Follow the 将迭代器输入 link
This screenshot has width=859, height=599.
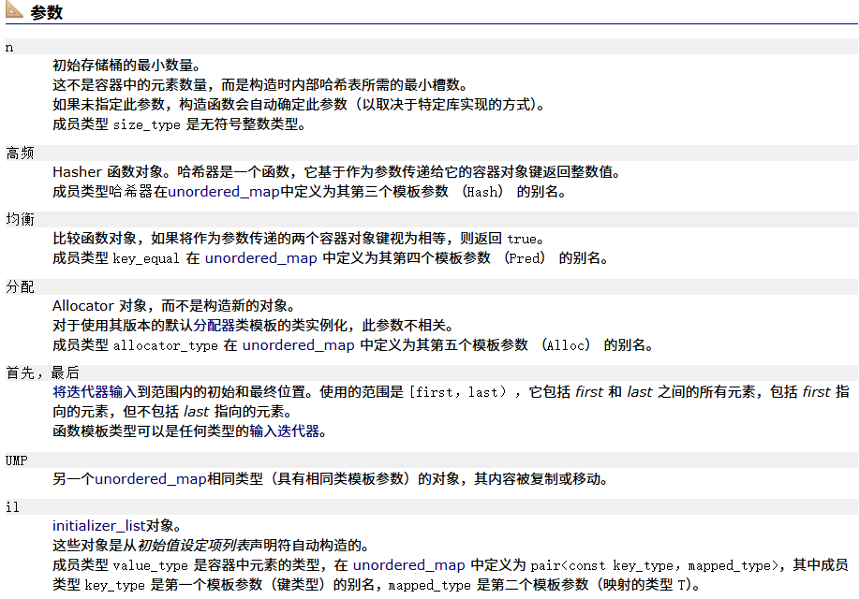click(x=95, y=391)
